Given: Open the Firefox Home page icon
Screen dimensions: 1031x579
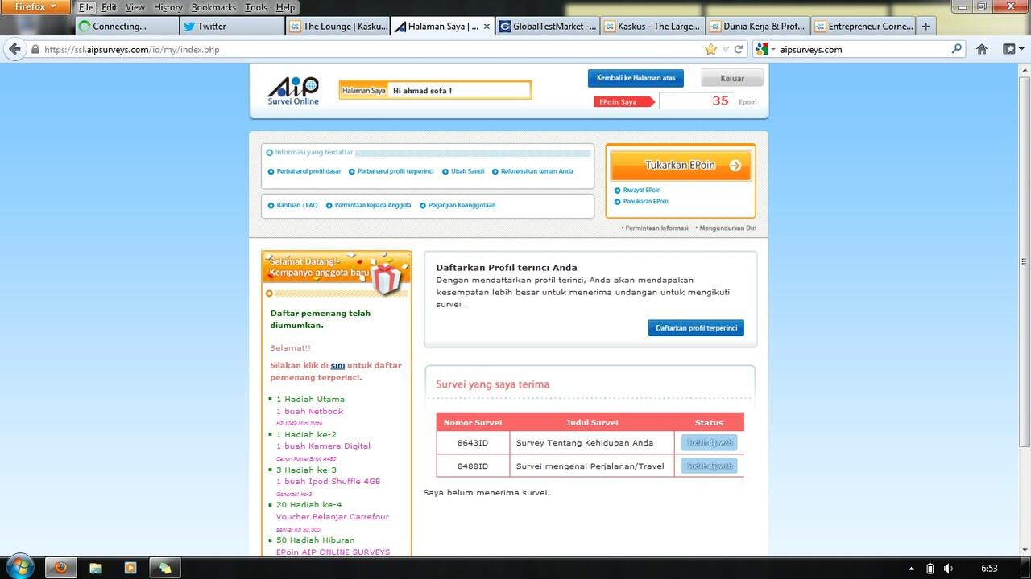Looking at the screenshot, I should coord(982,49).
